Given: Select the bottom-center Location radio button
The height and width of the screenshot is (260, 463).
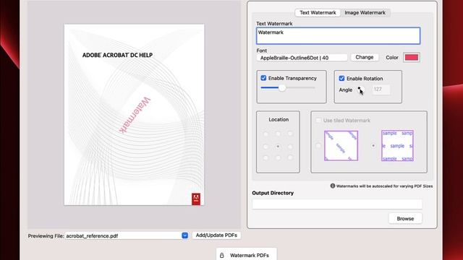Looking at the screenshot, I should click(278, 158).
